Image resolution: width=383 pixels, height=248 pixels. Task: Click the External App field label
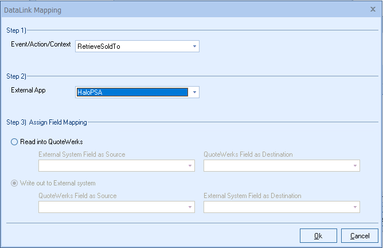(29, 90)
